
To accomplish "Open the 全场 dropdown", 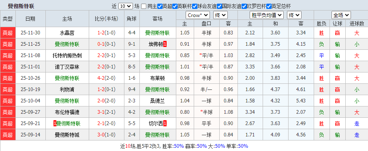I will tap(341, 15).
